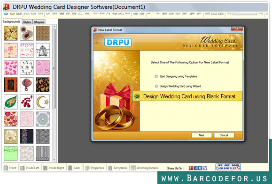Choose the black background with red flowers
Image resolution: width=272 pixels, height=184 pixels.
coord(43,85)
